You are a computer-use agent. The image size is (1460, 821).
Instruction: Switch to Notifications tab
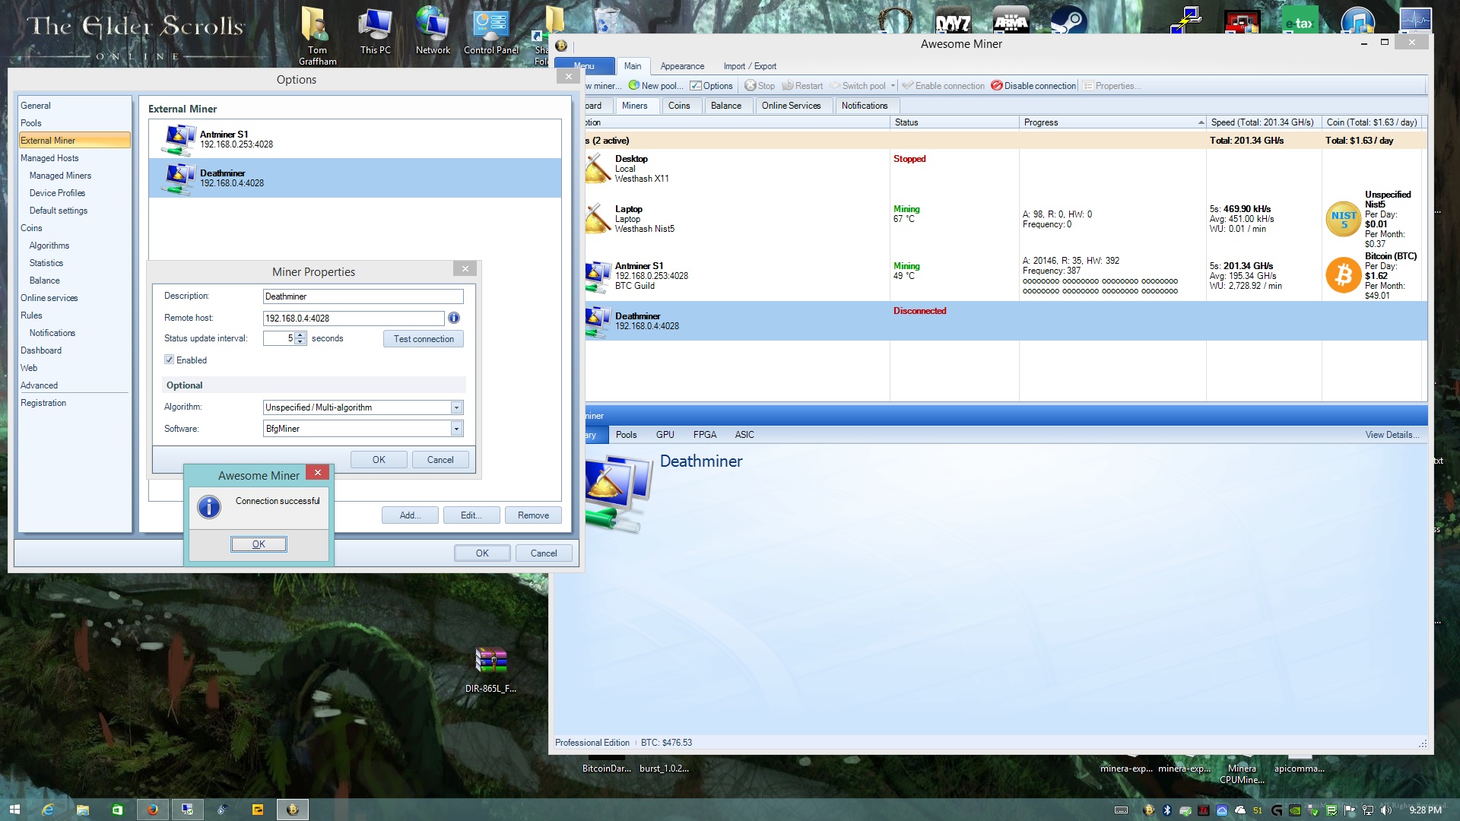865,106
